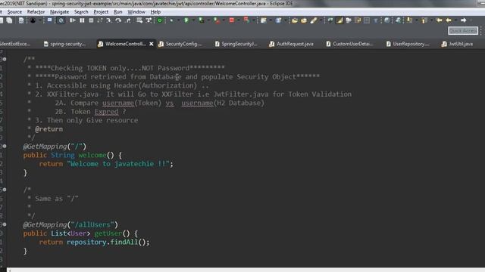
Task: Collapse the Javadoc comment block fold marker
Action: [x=5, y=59]
